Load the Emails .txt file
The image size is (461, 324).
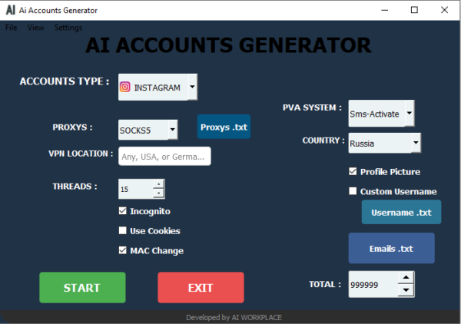click(x=391, y=248)
